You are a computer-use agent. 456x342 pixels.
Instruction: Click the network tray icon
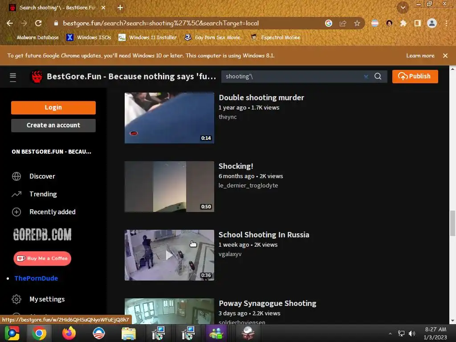tap(401, 334)
